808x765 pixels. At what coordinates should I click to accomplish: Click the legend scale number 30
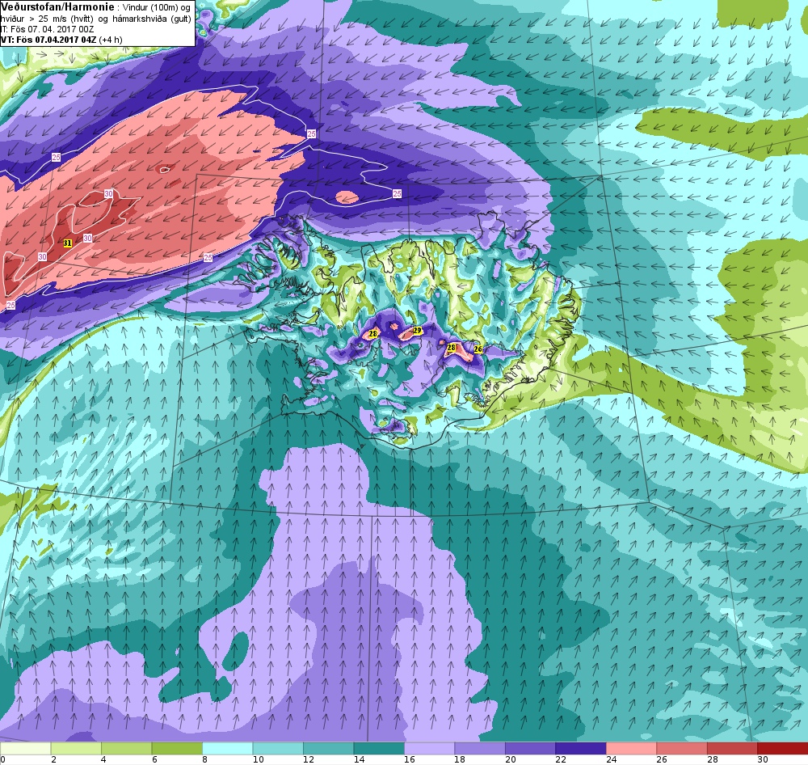764,759
